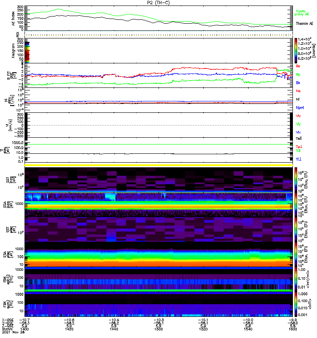Click the green Viy legend label
Image resolution: width=317 pixels, height=338 pixels.
coord(298,124)
